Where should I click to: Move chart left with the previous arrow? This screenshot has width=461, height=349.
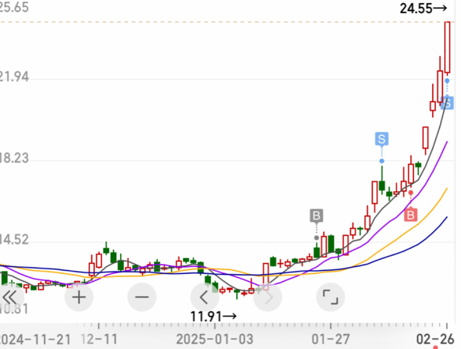205,297
